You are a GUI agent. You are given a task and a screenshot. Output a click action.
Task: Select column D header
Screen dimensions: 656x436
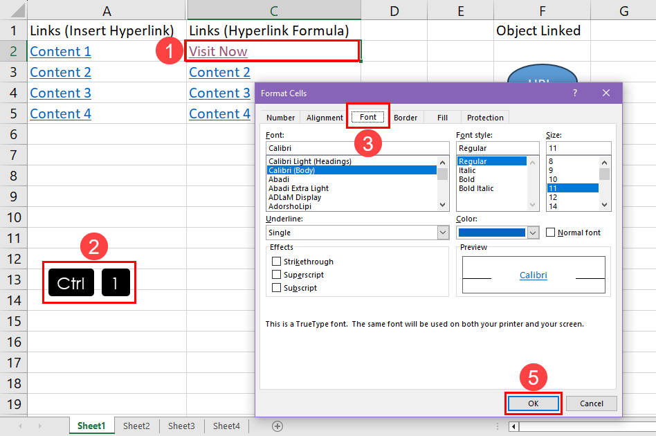(x=394, y=10)
